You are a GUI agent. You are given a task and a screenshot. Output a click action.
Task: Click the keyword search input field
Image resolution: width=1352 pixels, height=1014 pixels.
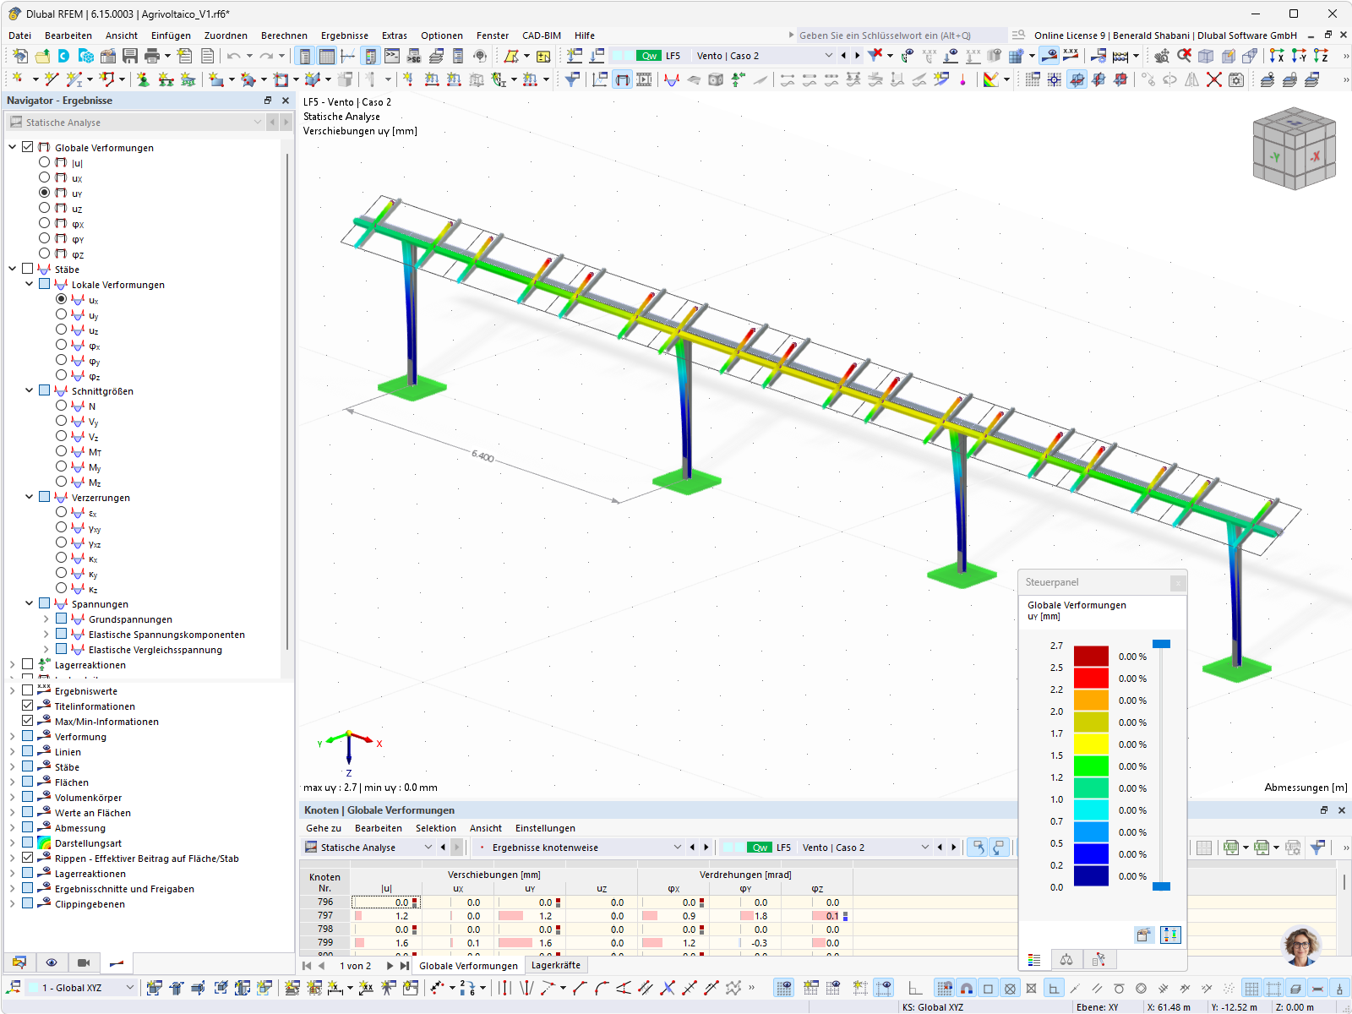tap(901, 35)
